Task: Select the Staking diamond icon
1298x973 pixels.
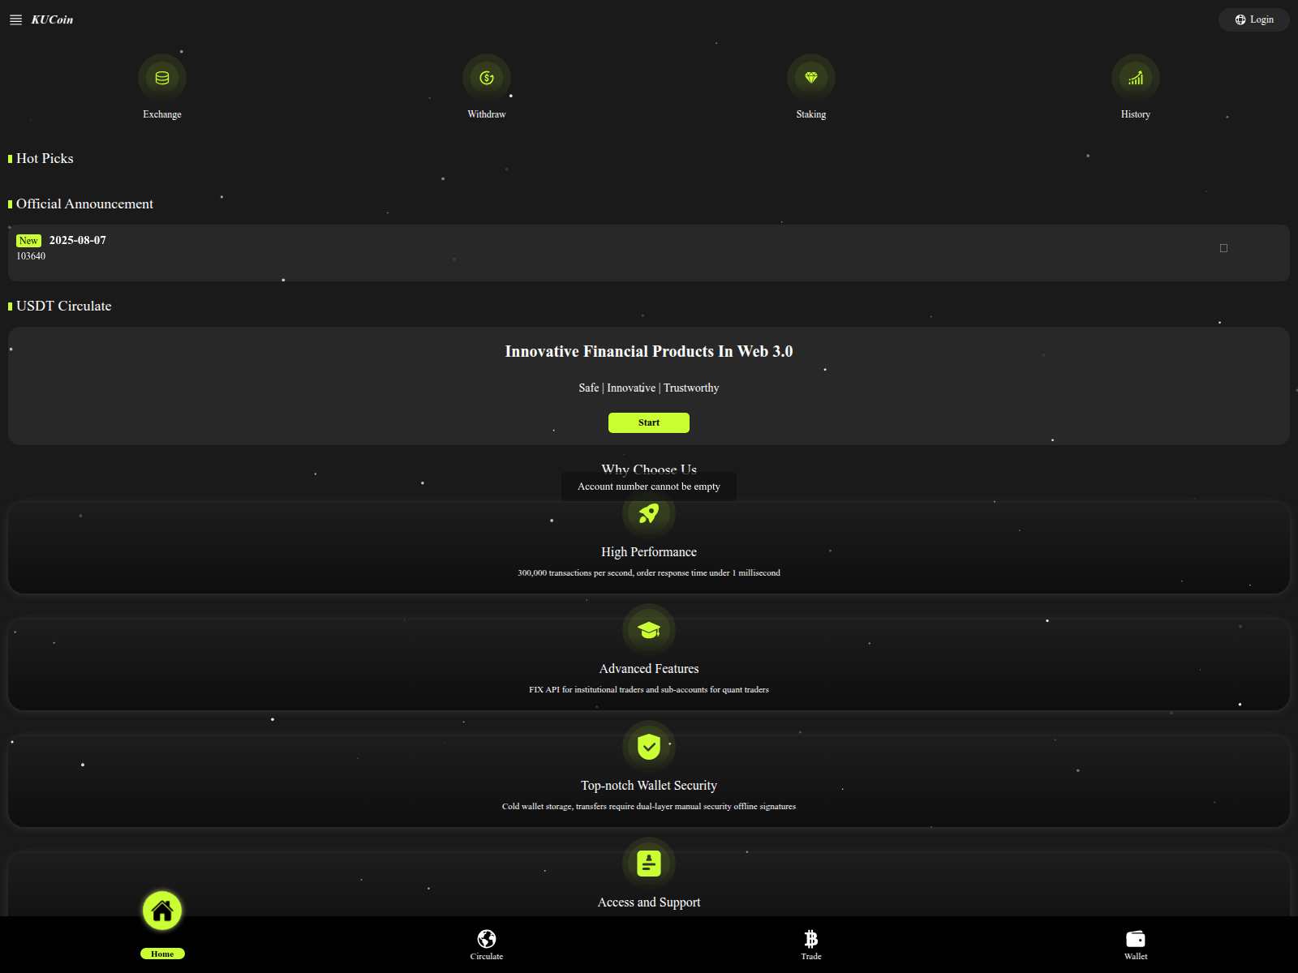Action: point(811,78)
